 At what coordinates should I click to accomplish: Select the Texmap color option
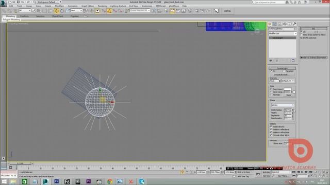[x=271, y=95]
